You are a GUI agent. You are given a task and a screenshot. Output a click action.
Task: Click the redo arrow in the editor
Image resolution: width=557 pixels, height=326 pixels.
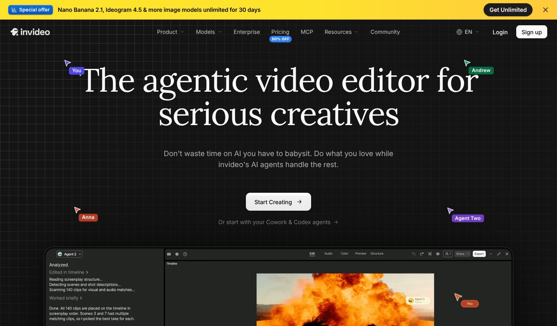(422, 254)
